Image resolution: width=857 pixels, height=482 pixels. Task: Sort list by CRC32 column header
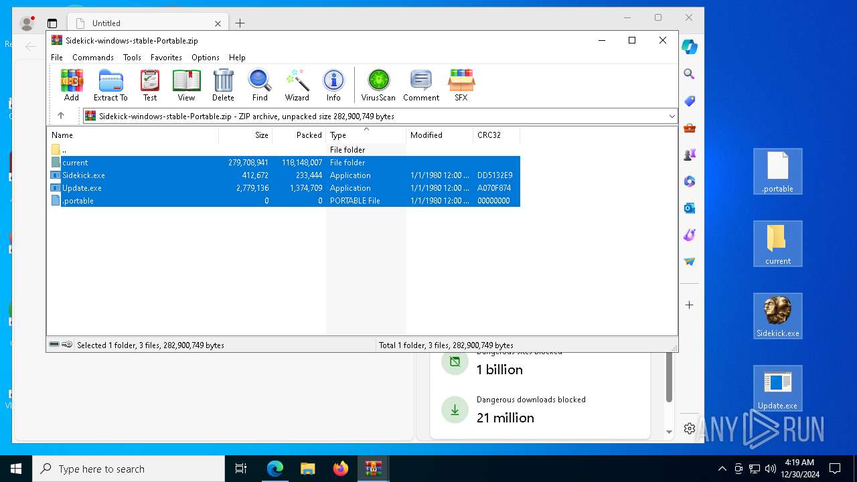click(496, 135)
